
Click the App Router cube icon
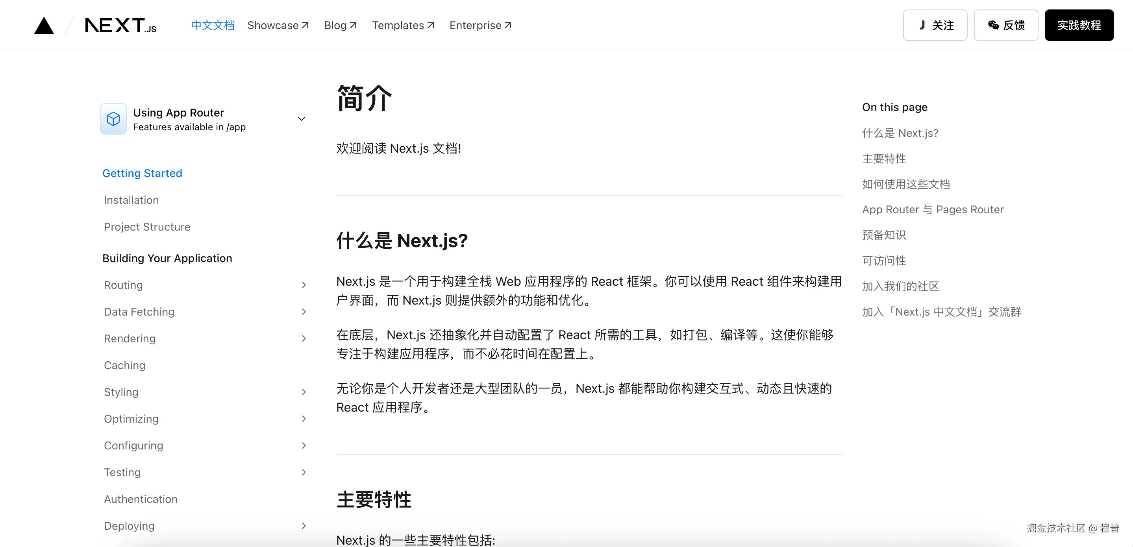[x=113, y=118]
